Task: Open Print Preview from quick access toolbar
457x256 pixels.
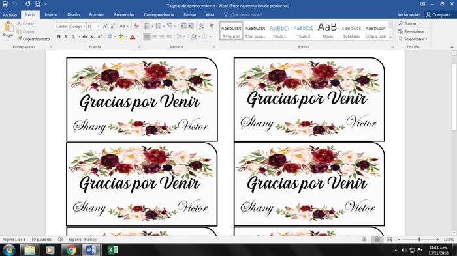Action: (x=38, y=4)
